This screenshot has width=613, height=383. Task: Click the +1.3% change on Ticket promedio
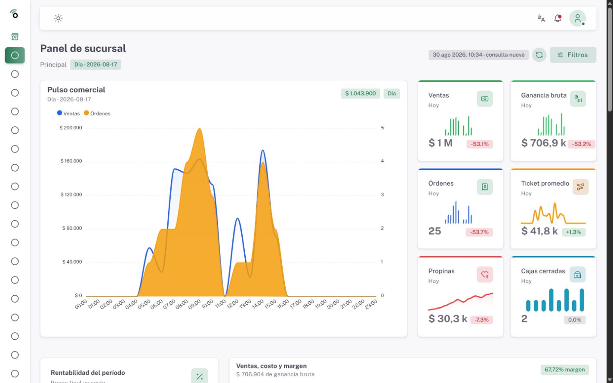click(573, 232)
